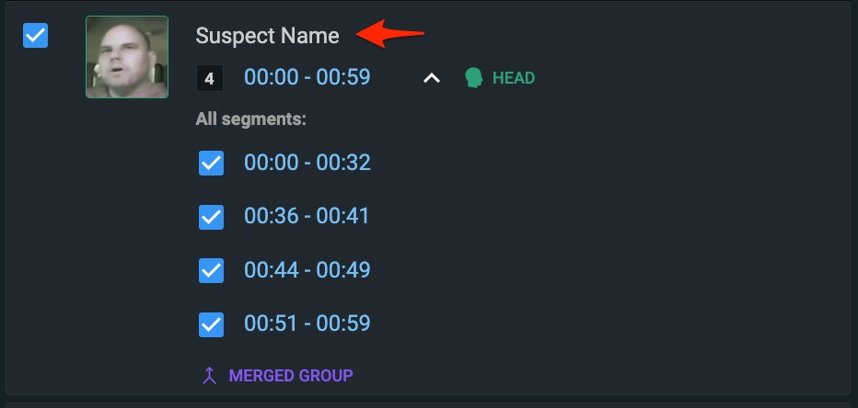The image size is (858, 408).
Task: Select the 00:36 - 00:41 time link
Action: pos(307,216)
